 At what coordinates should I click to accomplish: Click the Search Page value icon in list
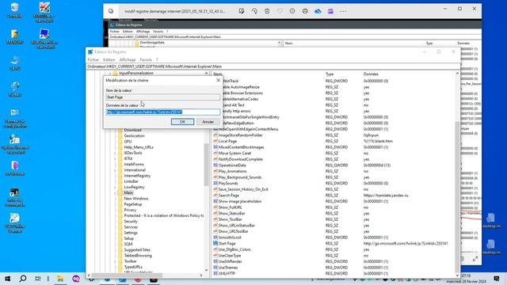coord(215,196)
